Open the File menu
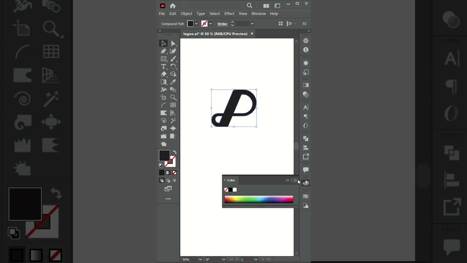 coord(162,14)
